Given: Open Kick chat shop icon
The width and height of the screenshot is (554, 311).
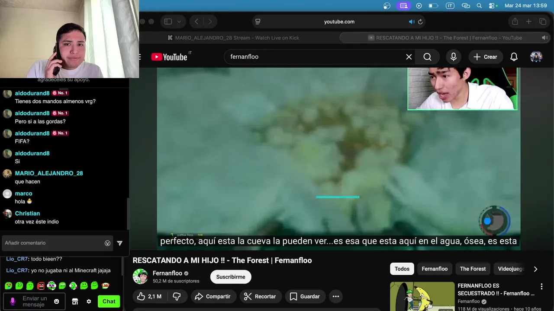Looking at the screenshot, I should tap(75, 301).
